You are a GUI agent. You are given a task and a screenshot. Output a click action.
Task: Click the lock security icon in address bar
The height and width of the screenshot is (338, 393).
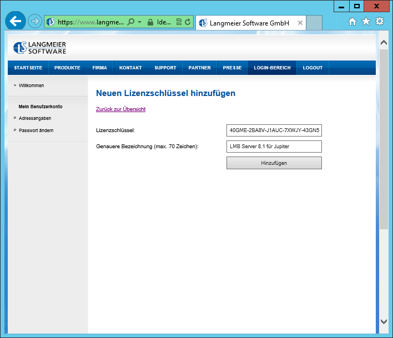click(x=150, y=22)
